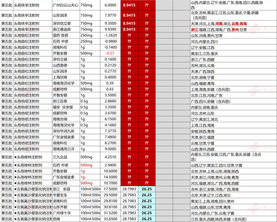Click the 山西普德 manufacturer cell
This screenshot has height=222, width=277.
[x=66, y=65]
